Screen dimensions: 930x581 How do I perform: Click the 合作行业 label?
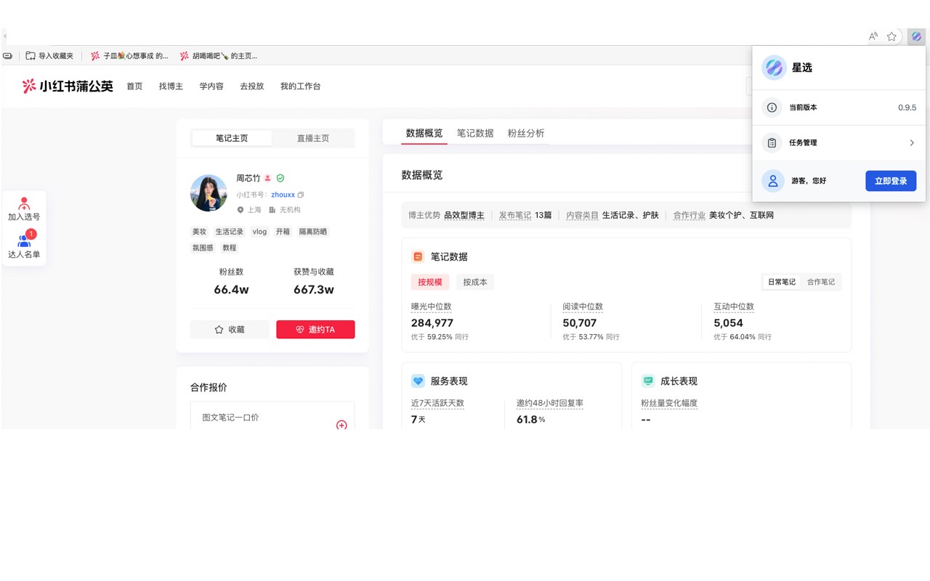[690, 216]
